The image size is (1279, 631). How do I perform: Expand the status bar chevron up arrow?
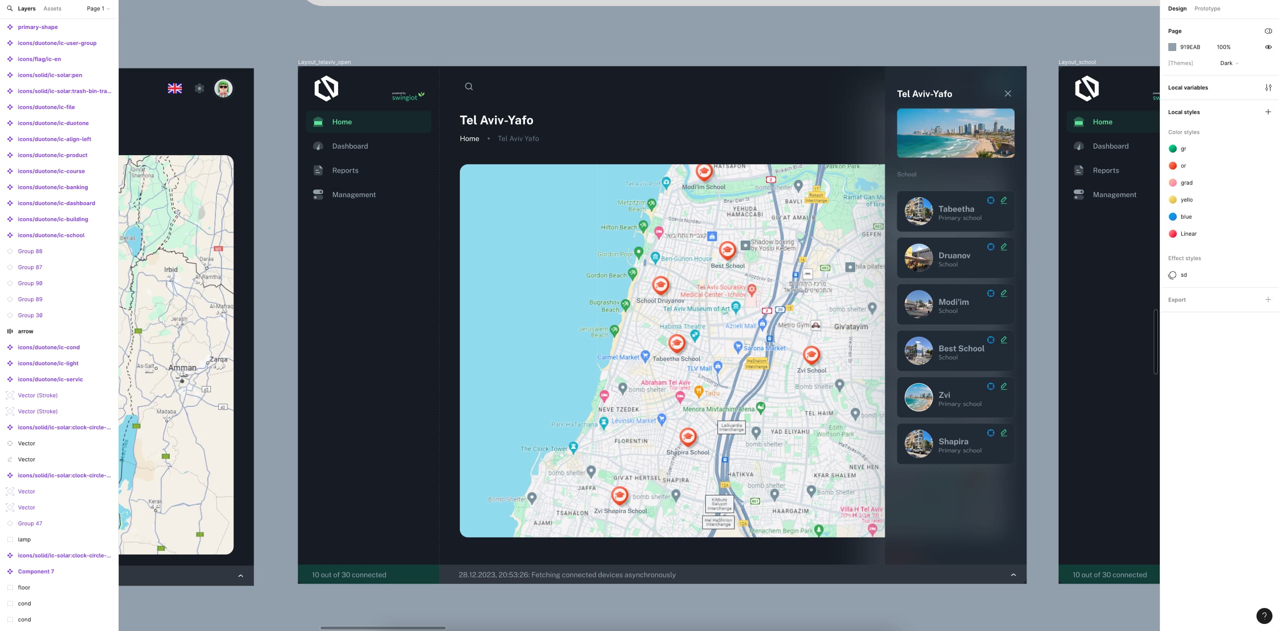1013,575
